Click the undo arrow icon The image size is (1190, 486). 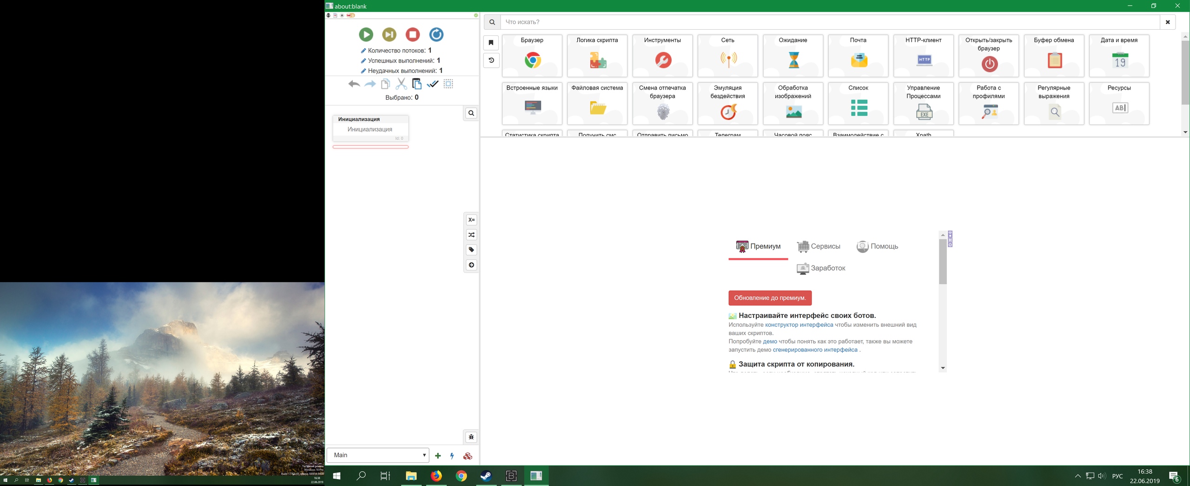click(354, 84)
